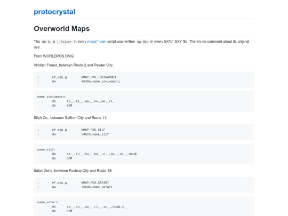Image resolution: width=288 pixels, height=216 pixels.
Task: Click WMAP_POS_TOKIWAMORI in the code block
Action: (99, 77)
